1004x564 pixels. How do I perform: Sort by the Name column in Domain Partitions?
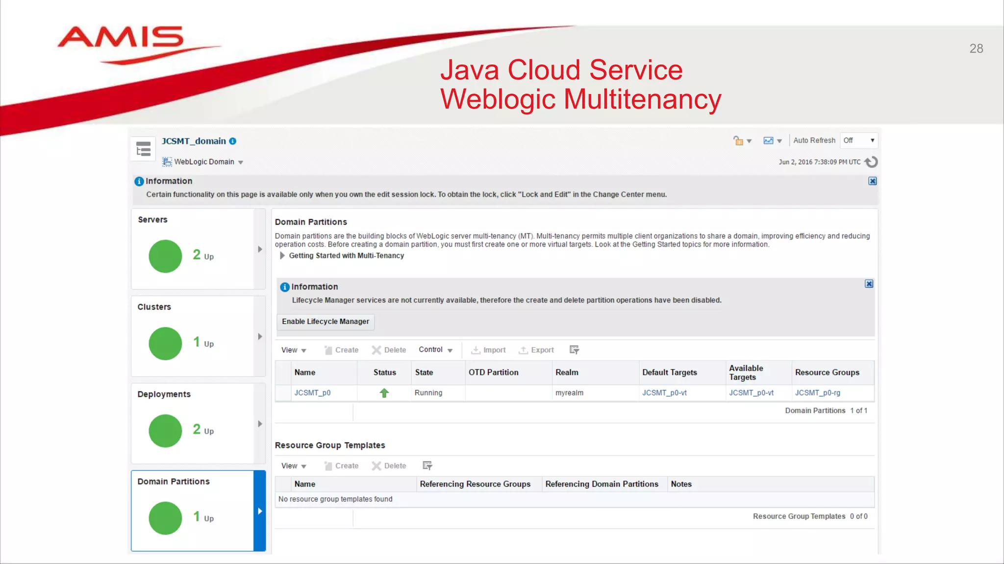pos(324,373)
